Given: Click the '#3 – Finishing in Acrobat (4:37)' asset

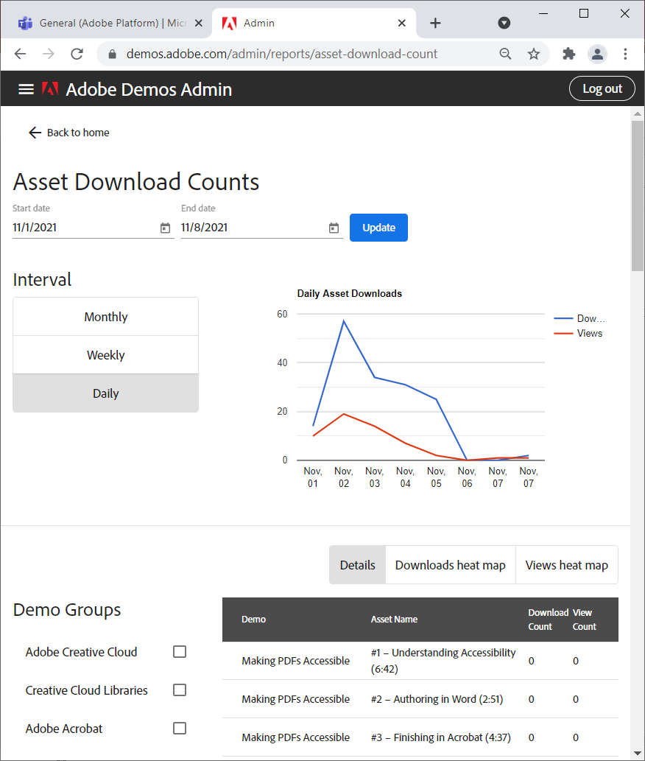Looking at the screenshot, I should tap(441, 737).
